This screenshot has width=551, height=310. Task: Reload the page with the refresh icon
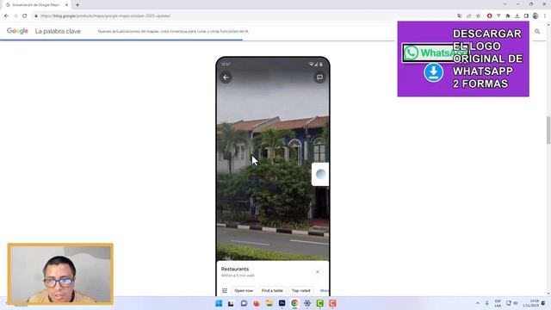point(25,15)
